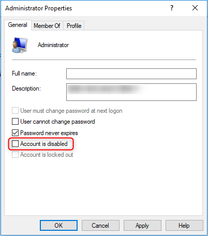The height and width of the screenshot is (236, 208).
Task: Select the General tab
Action: (18, 25)
